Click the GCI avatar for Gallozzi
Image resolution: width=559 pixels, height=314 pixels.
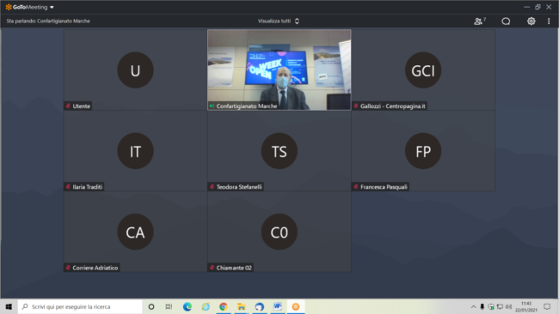[x=423, y=70]
